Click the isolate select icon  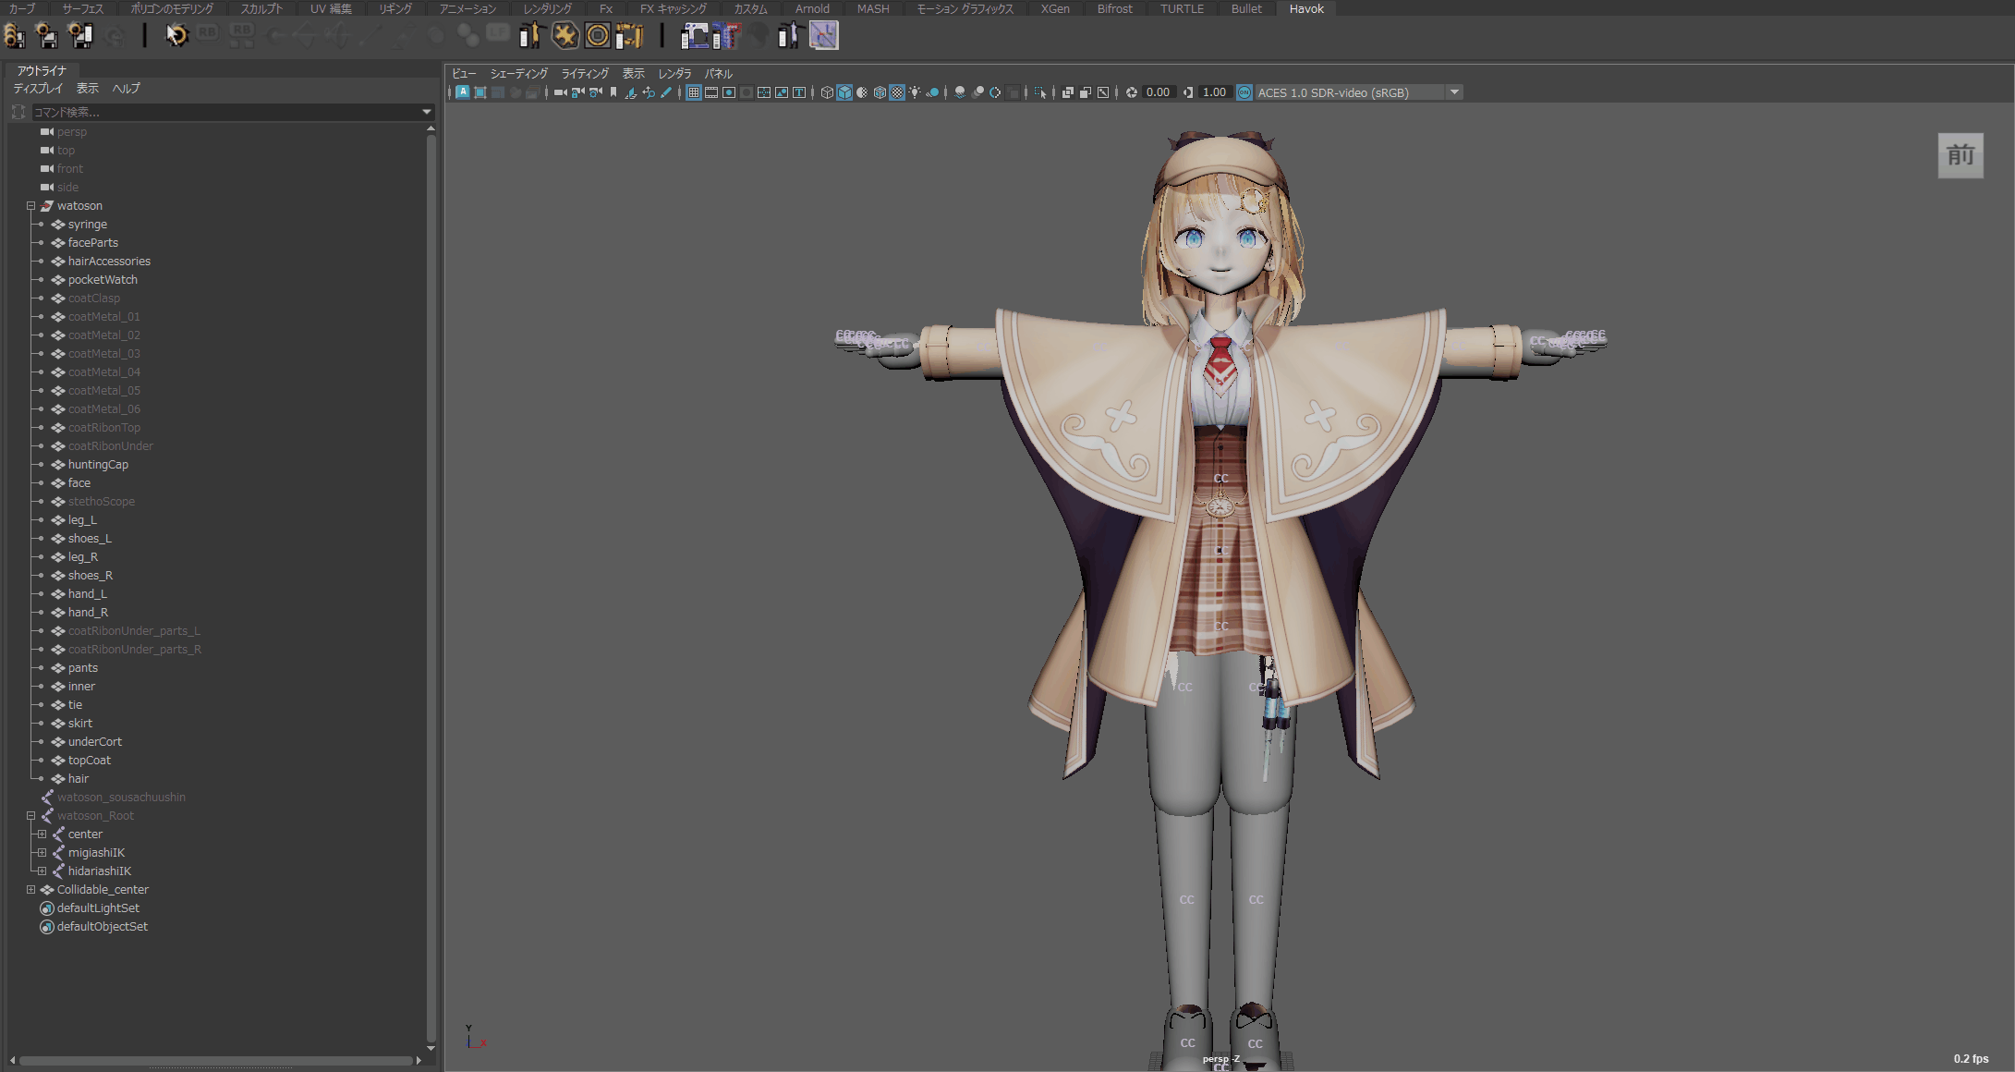coord(1040,92)
